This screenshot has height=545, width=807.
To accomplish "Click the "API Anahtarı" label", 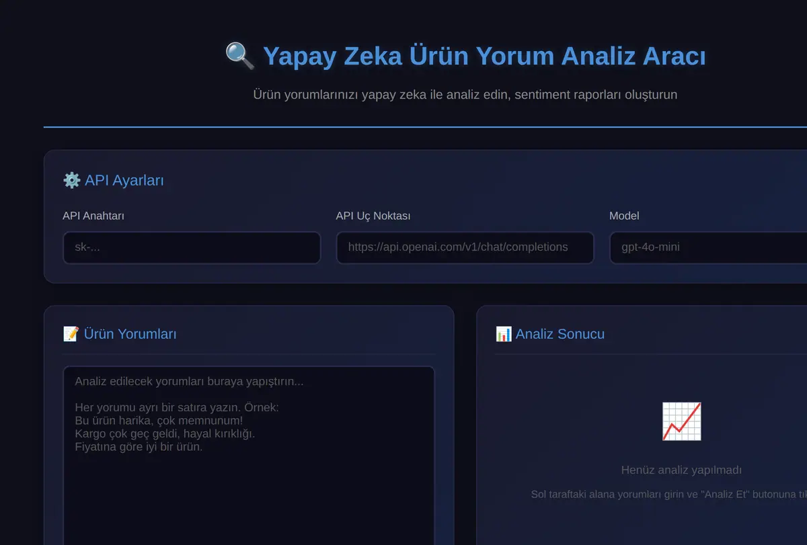I will pyautogui.click(x=93, y=216).
